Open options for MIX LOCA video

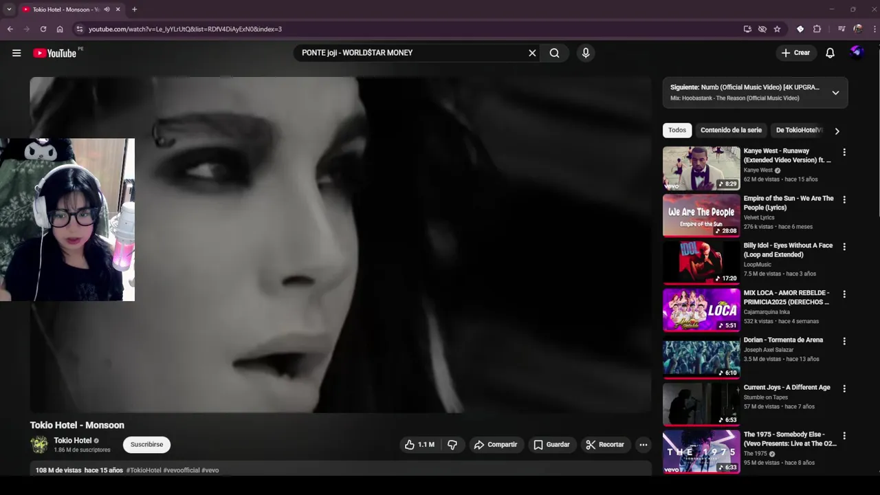click(844, 294)
